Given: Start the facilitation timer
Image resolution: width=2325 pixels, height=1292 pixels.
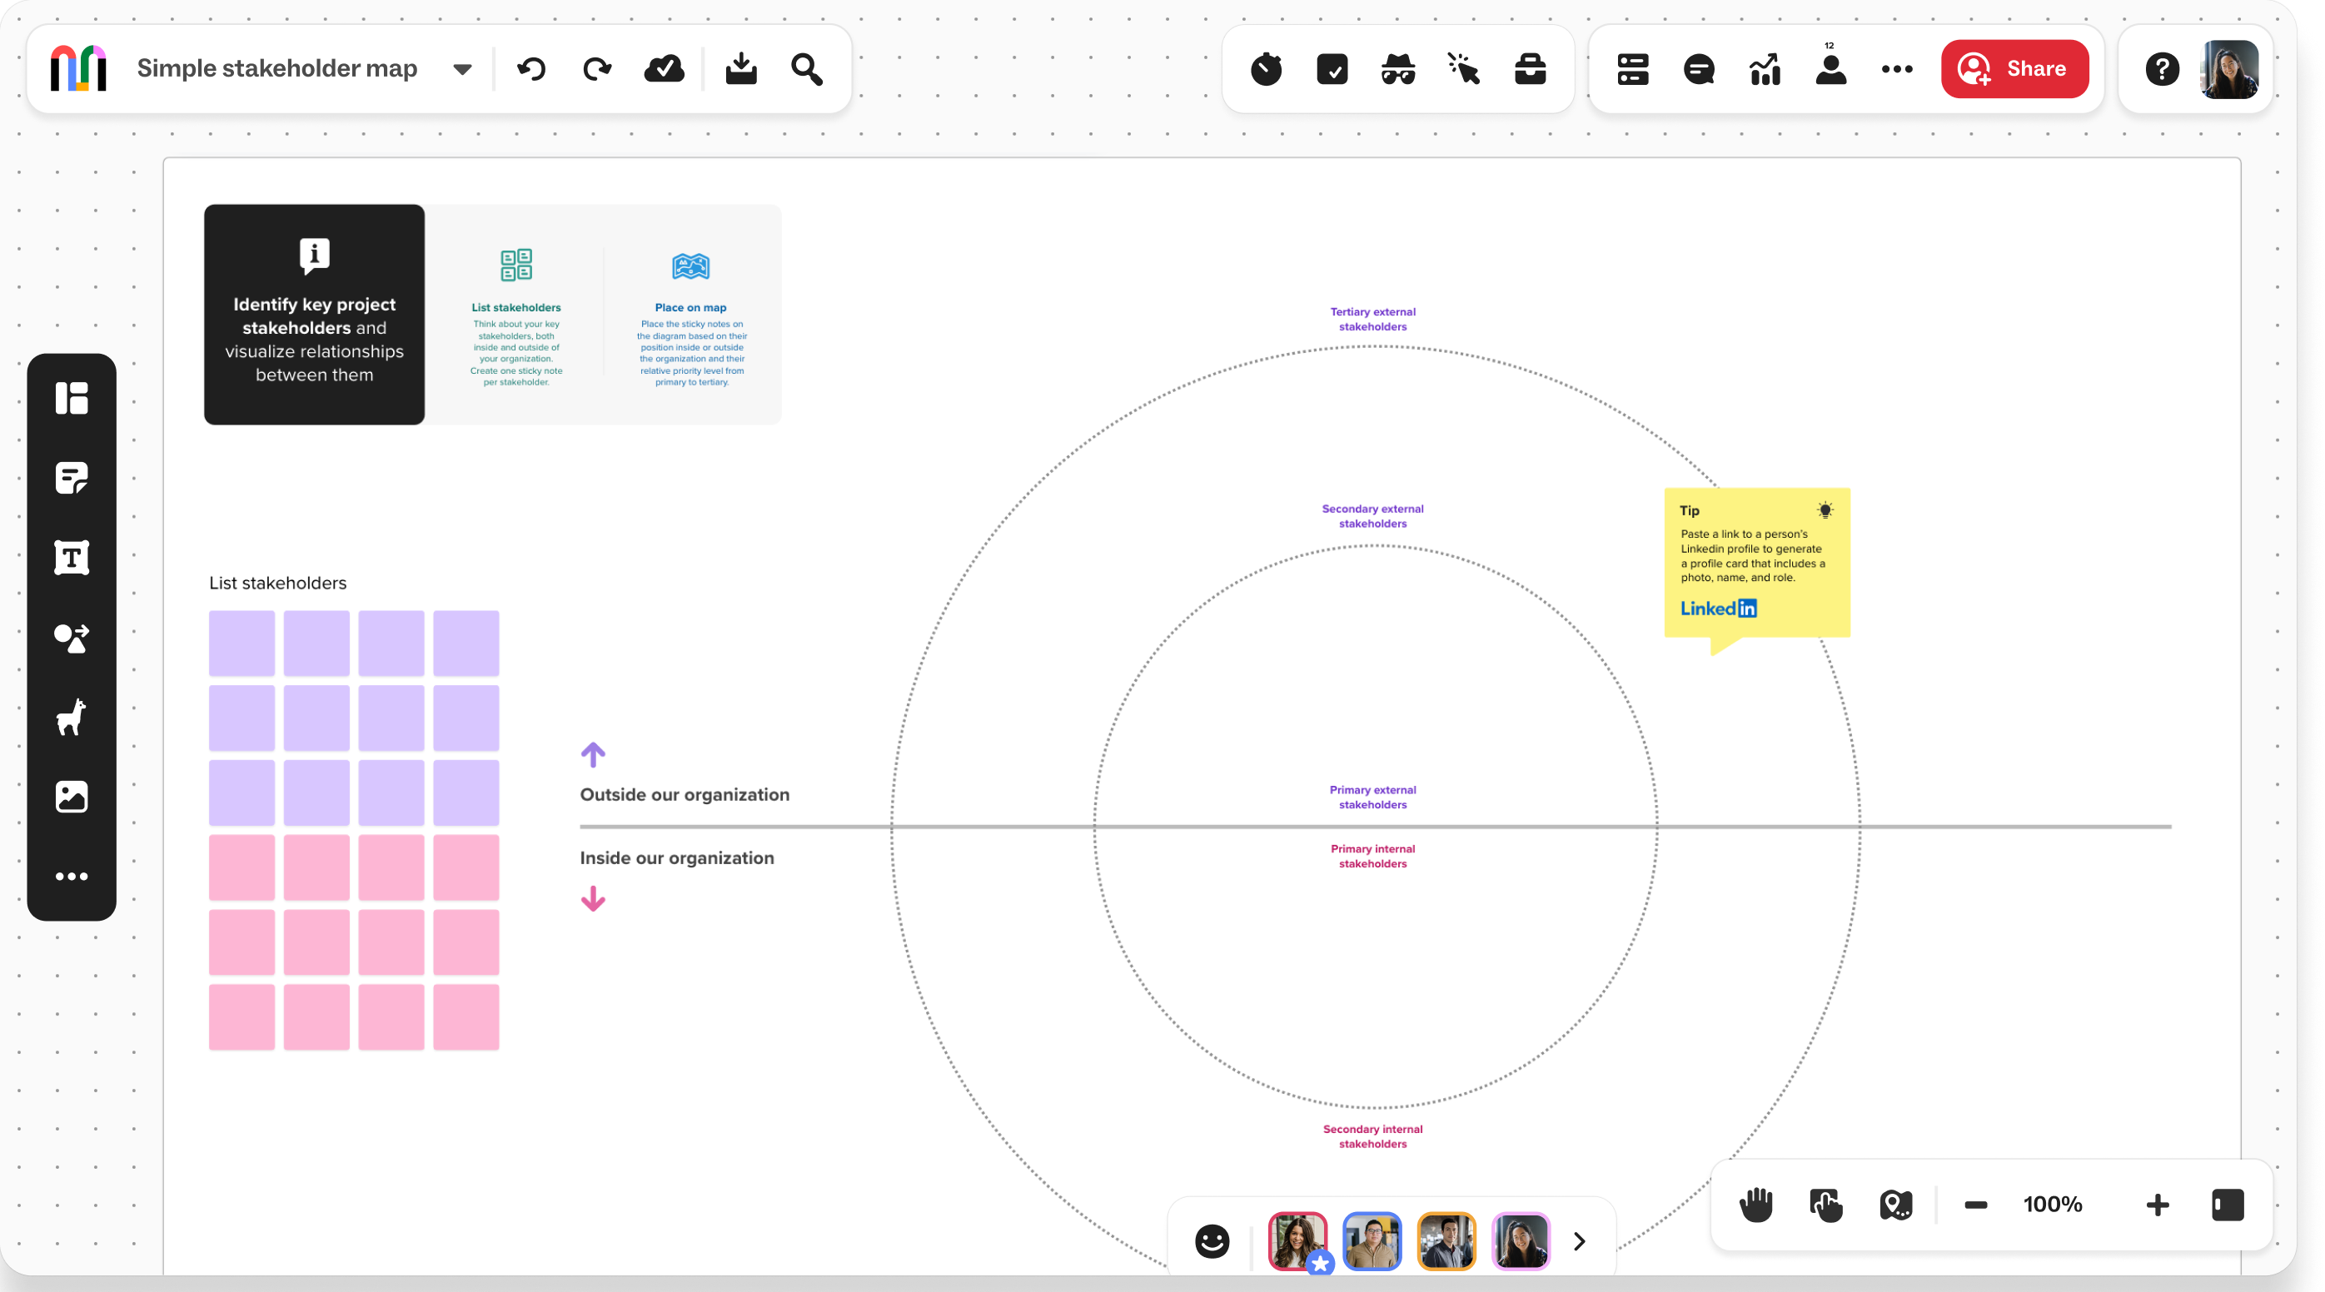Looking at the screenshot, I should 1267,68.
